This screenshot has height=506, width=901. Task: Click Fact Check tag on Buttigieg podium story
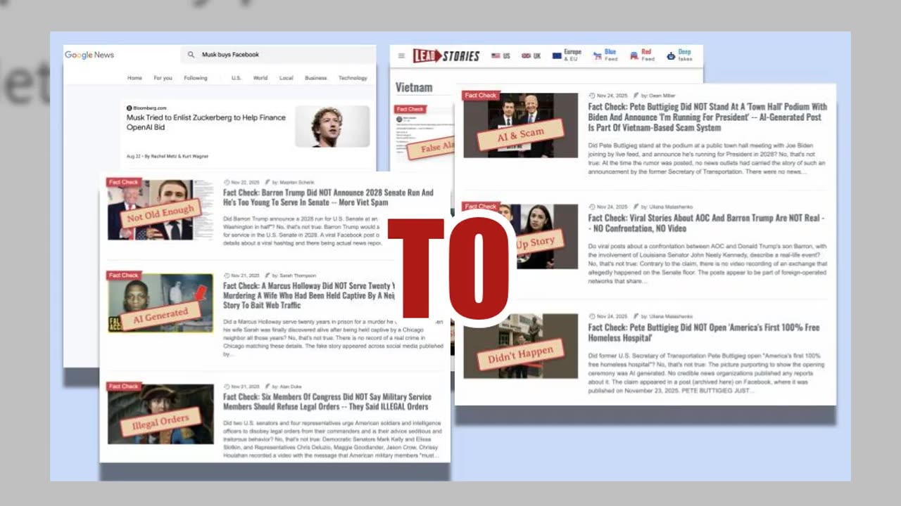click(x=481, y=96)
